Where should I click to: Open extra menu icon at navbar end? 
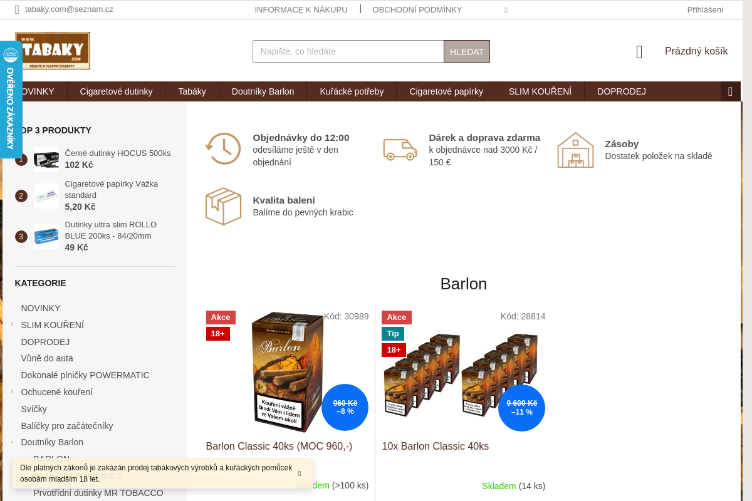coord(731,91)
